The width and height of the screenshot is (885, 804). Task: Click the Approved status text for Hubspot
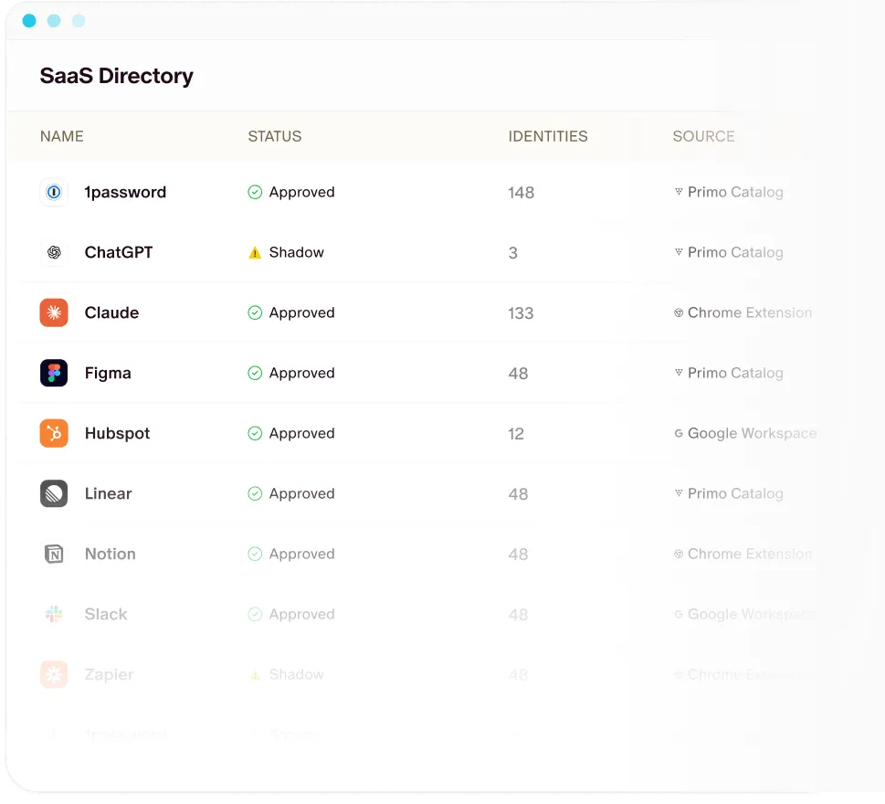pyautogui.click(x=302, y=434)
